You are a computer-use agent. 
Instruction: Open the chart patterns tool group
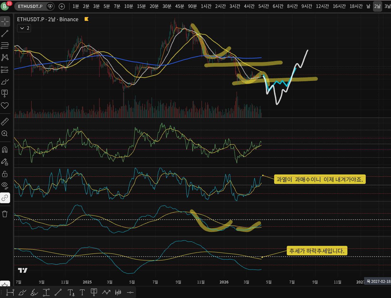(5, 57)
